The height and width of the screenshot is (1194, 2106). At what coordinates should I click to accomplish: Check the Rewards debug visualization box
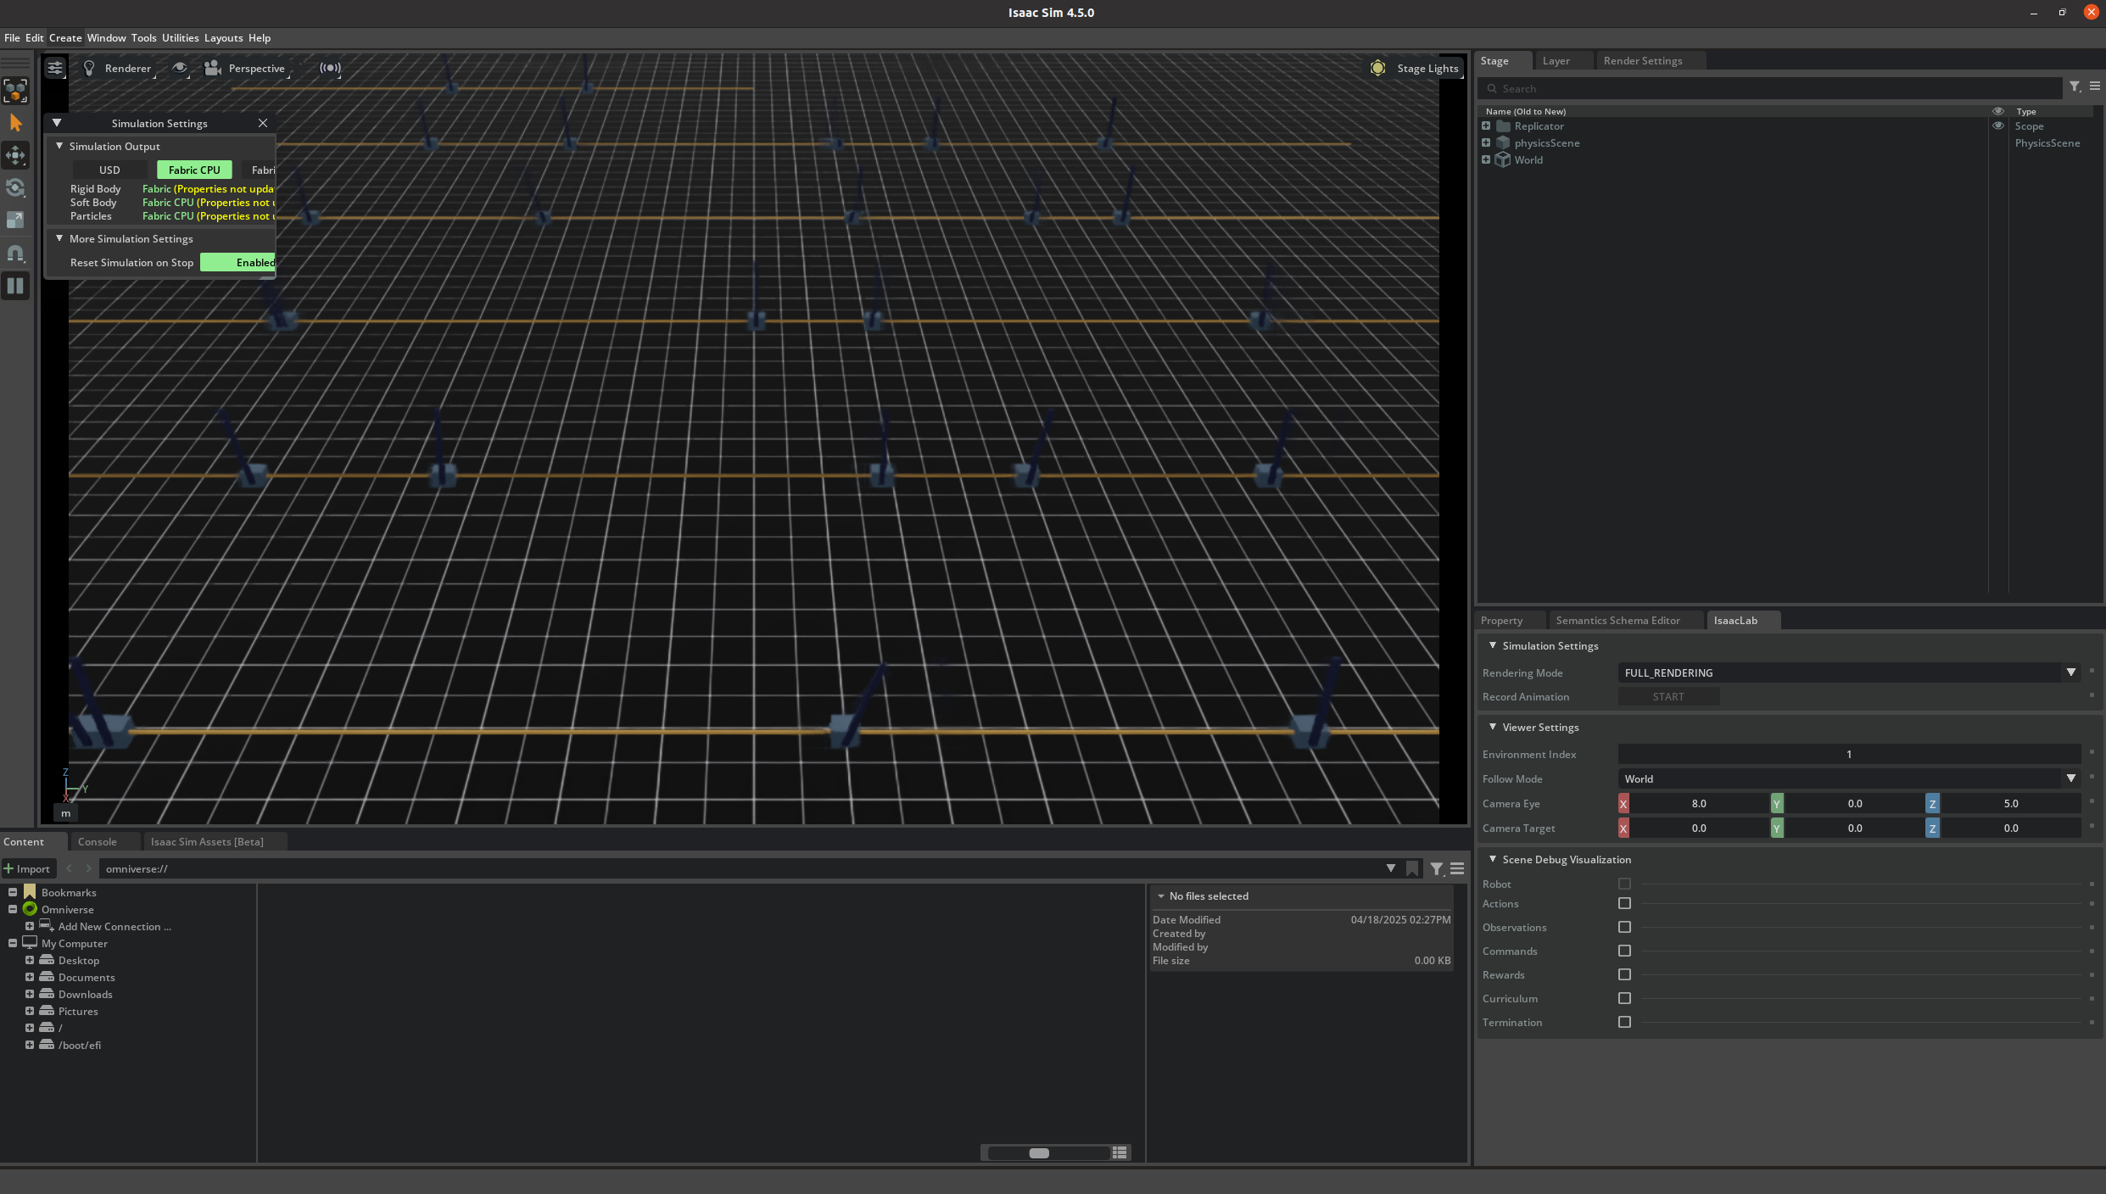click(x=1624, y=975)
